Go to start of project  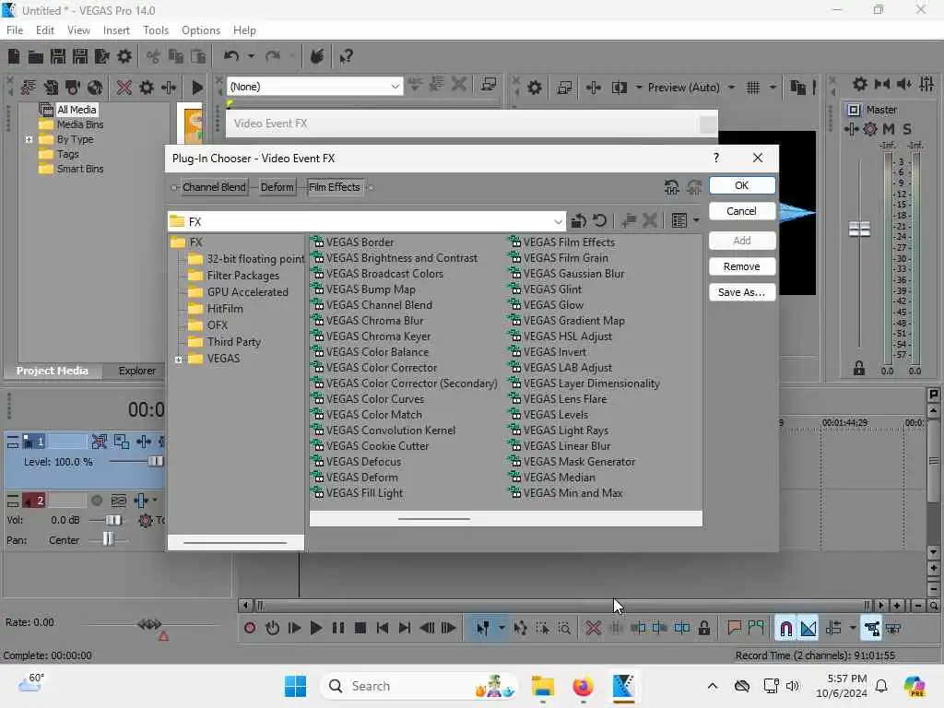pyautogui.click(x=383, y=628)
